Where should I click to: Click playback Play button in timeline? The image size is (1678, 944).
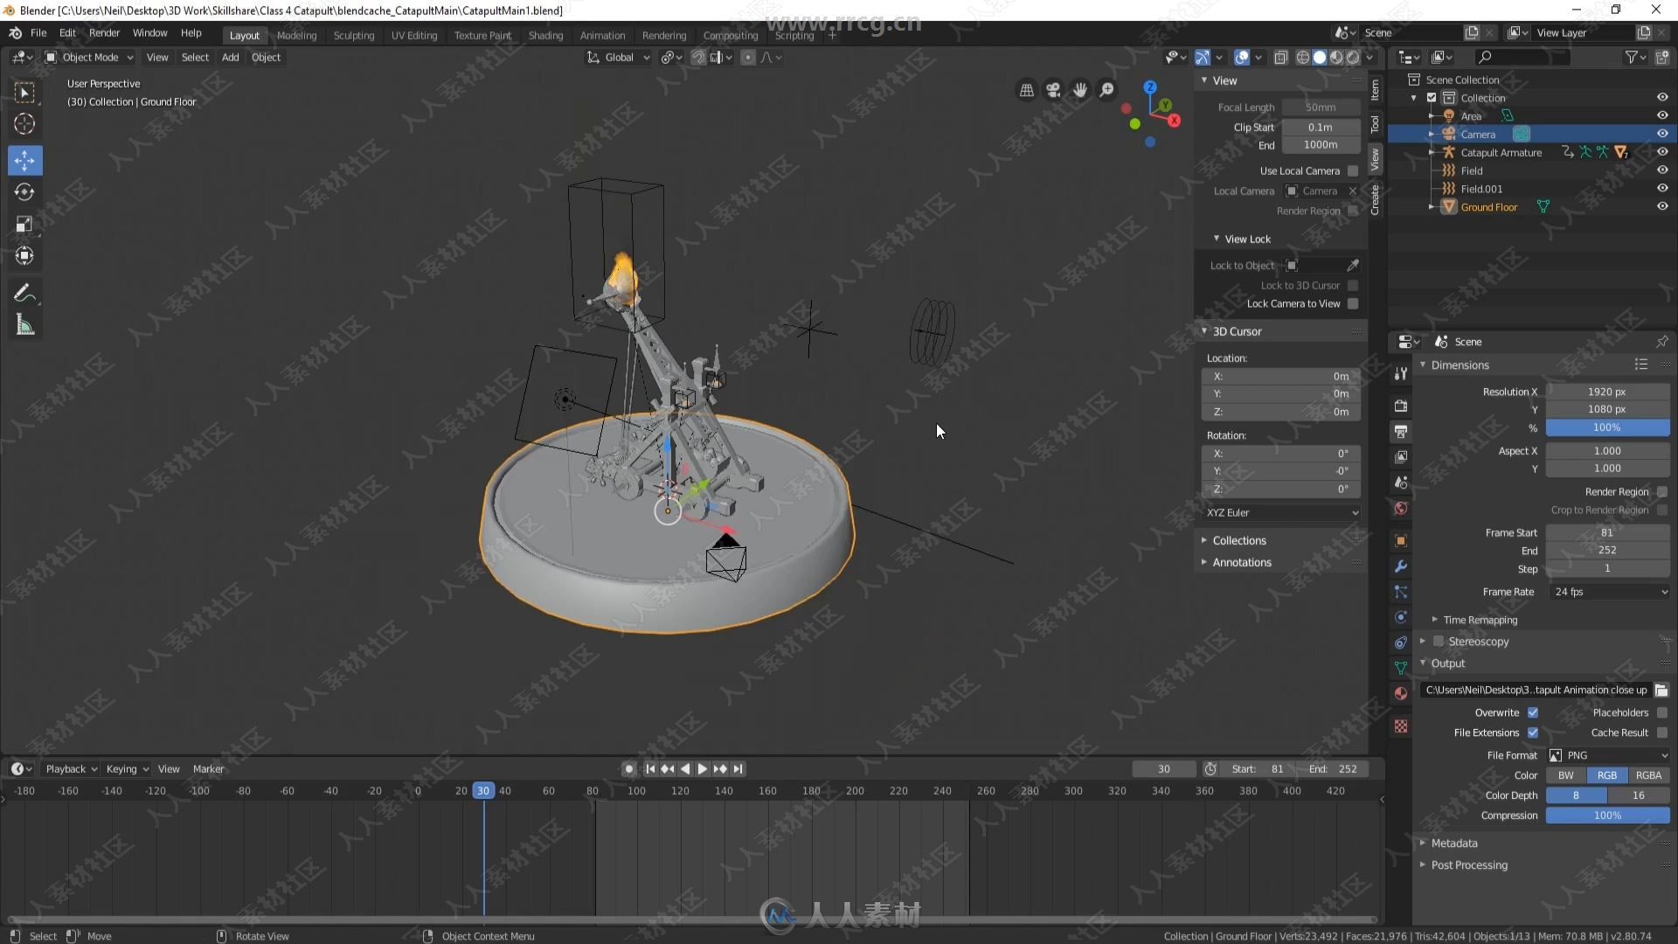pos(702,767)
